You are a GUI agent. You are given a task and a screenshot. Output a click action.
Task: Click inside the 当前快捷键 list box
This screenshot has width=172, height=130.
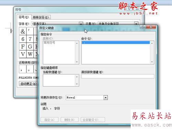(61, 80)
